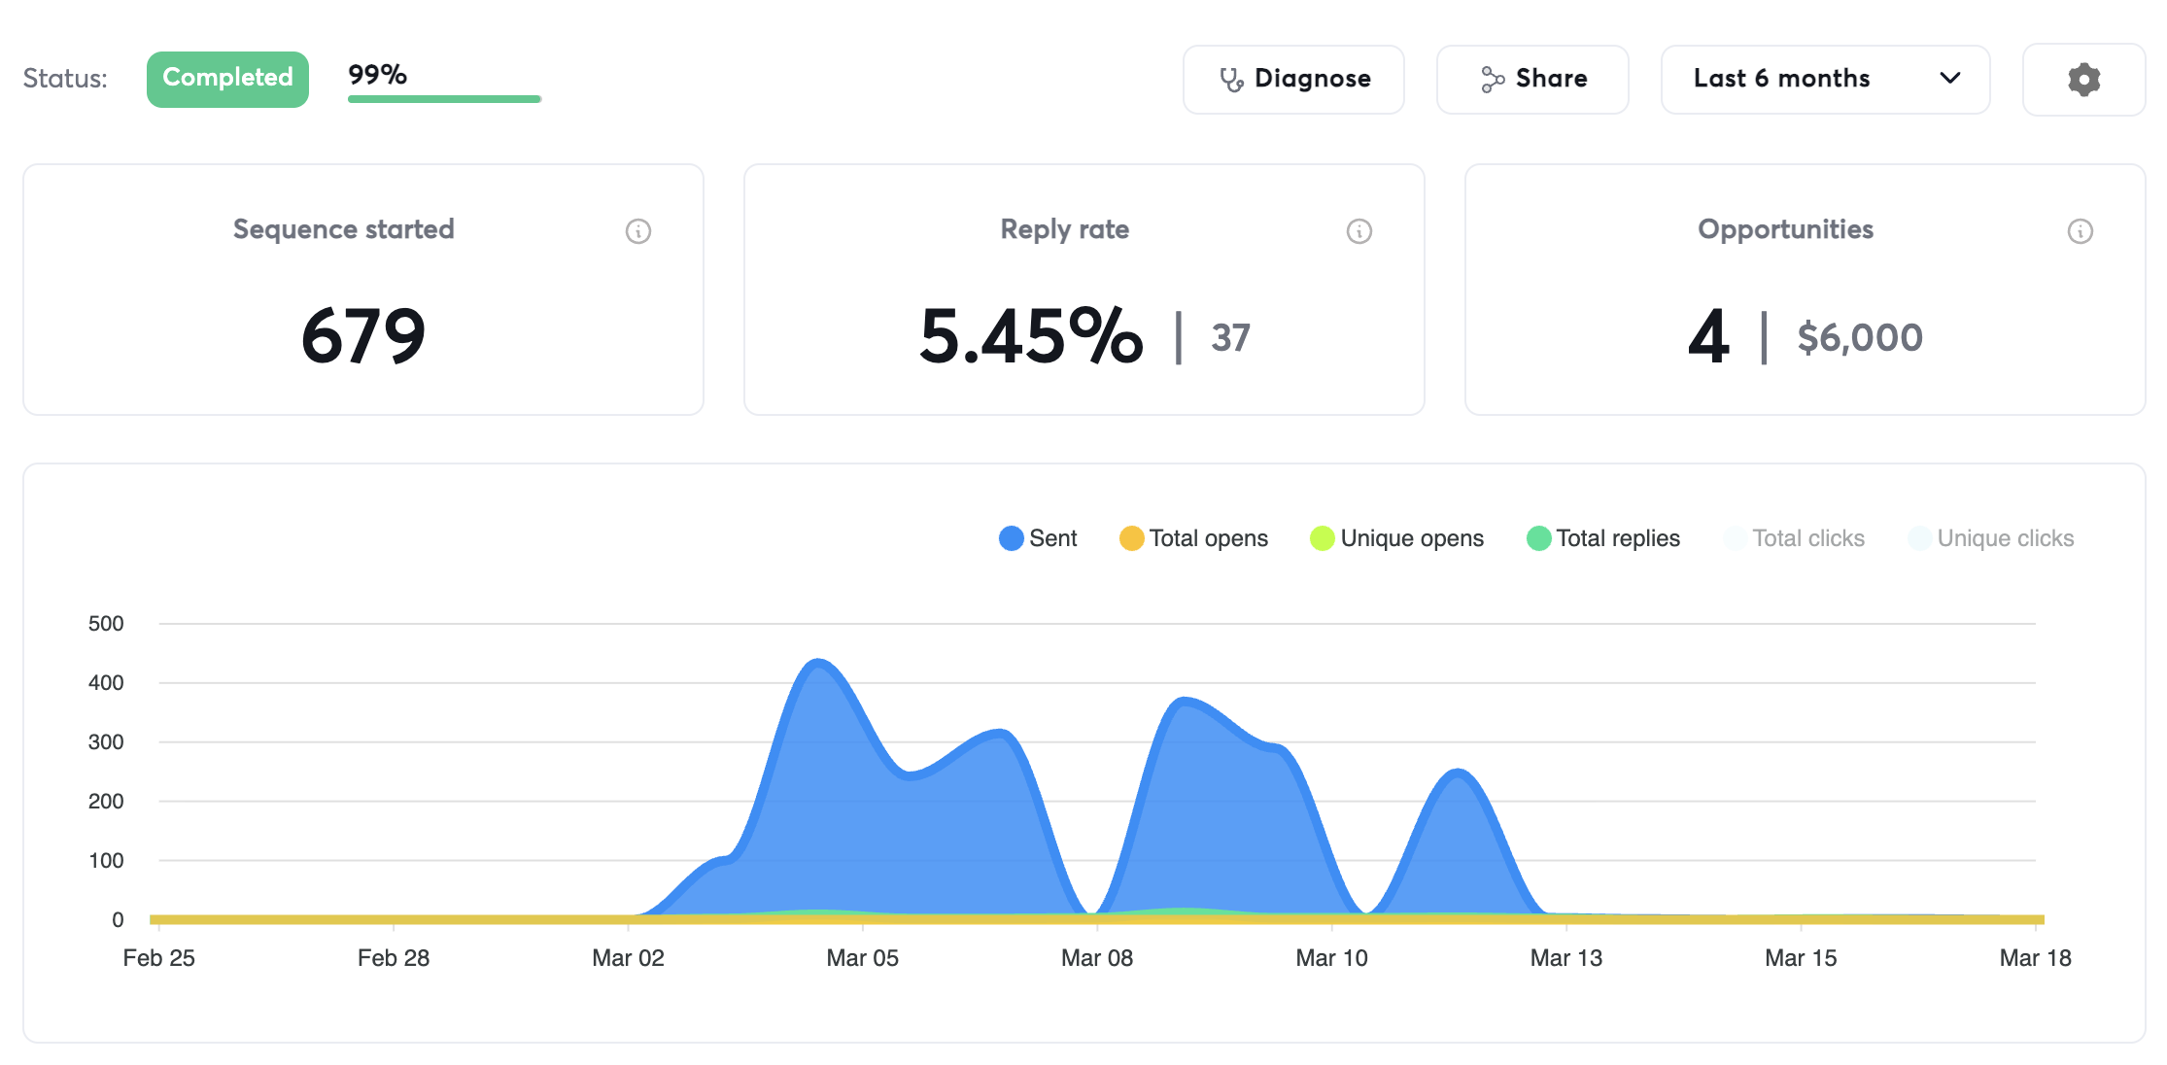Click the Diagnose button
The width and height of the screenshot is (2167, 1065).
pos(1293,79)
